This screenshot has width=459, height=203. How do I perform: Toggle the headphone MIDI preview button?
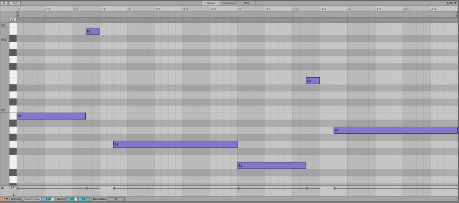click(x=13, y=20)
